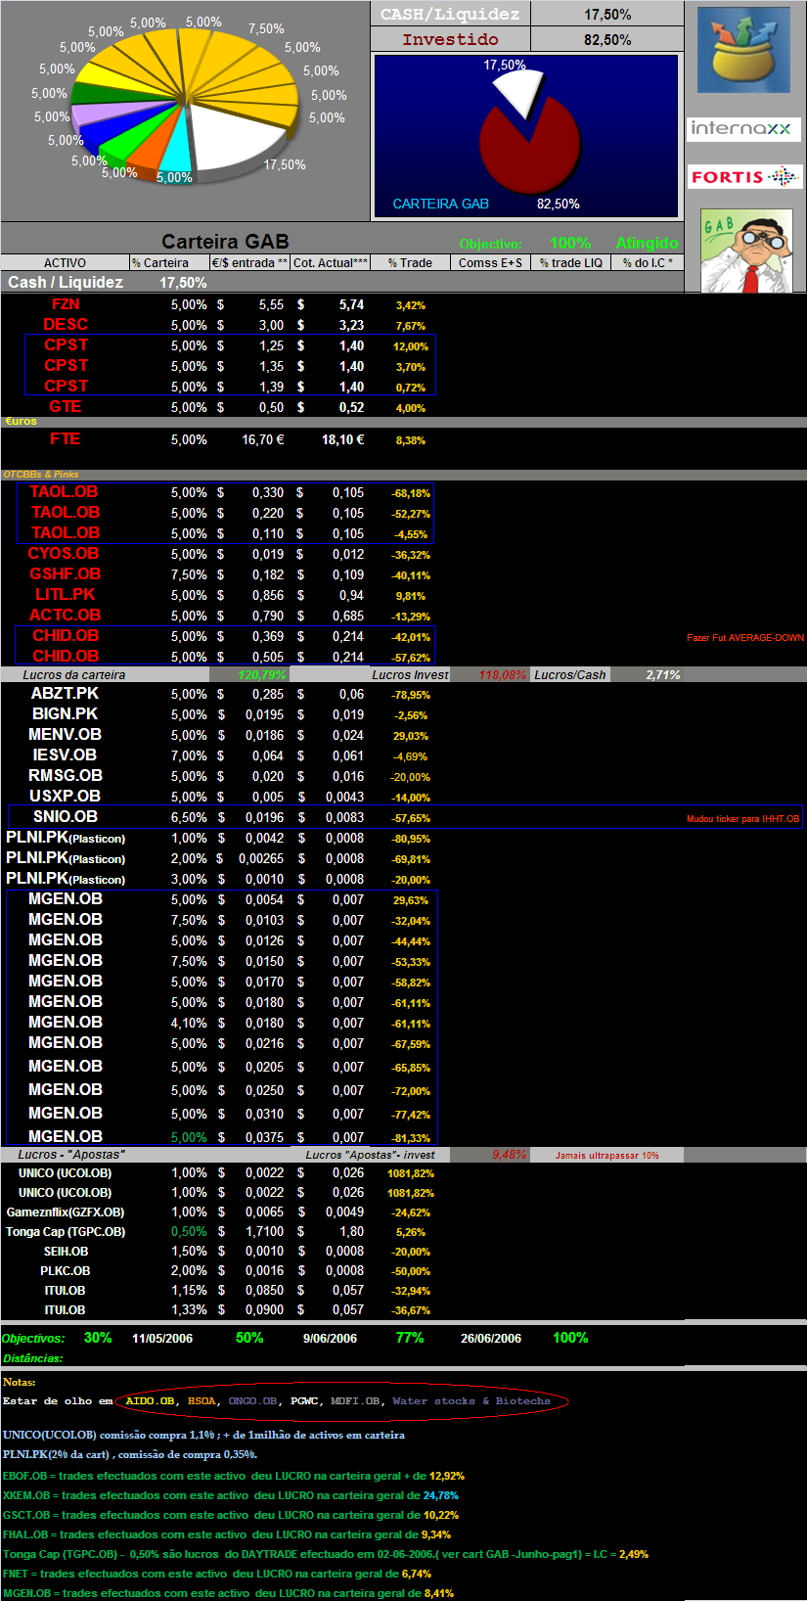Click the FNET trades note line
807x1601 pixels.
click(217, 1574)
